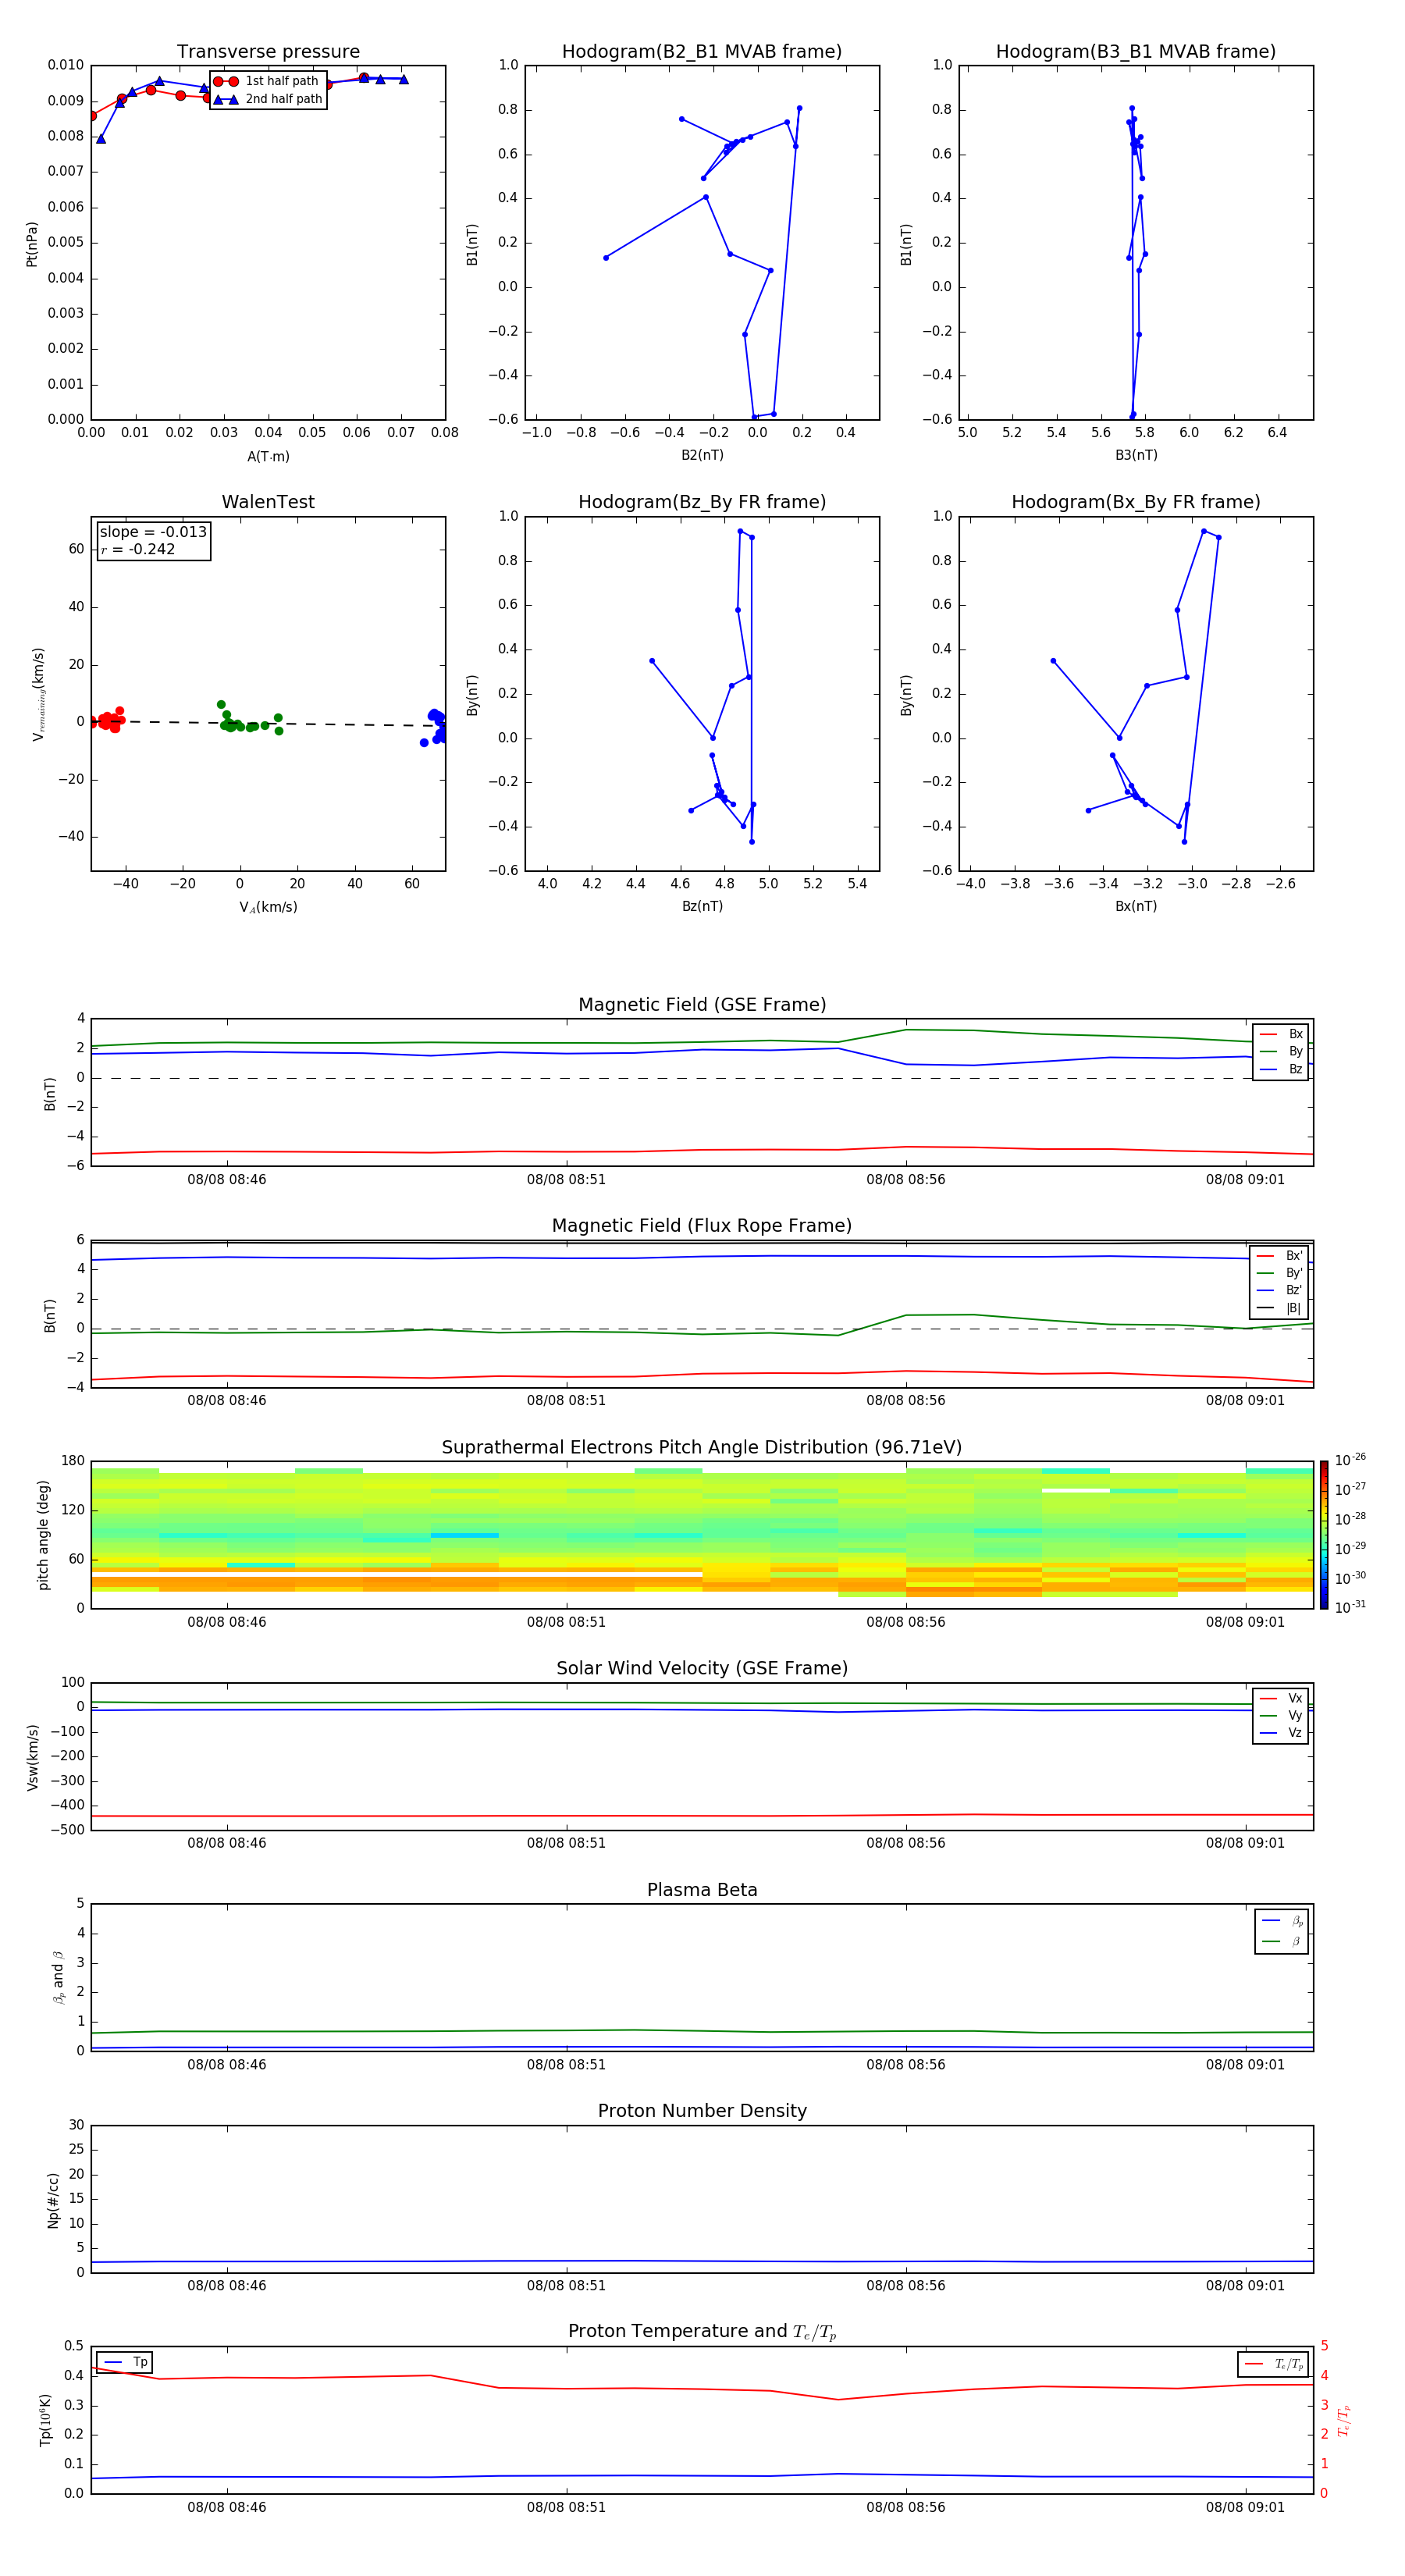Select the "Vsw(km/s)" y-axis label
The height and width of the screenshot is (2576, 1405).
(x=32, y=1757)
